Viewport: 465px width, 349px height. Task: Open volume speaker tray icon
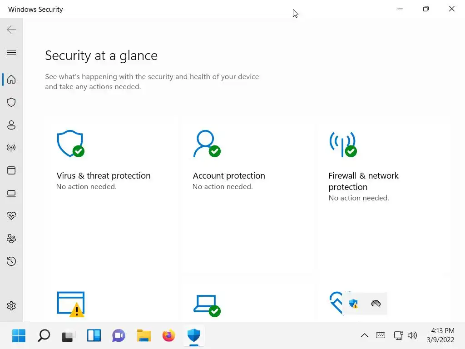pos(412,335)
